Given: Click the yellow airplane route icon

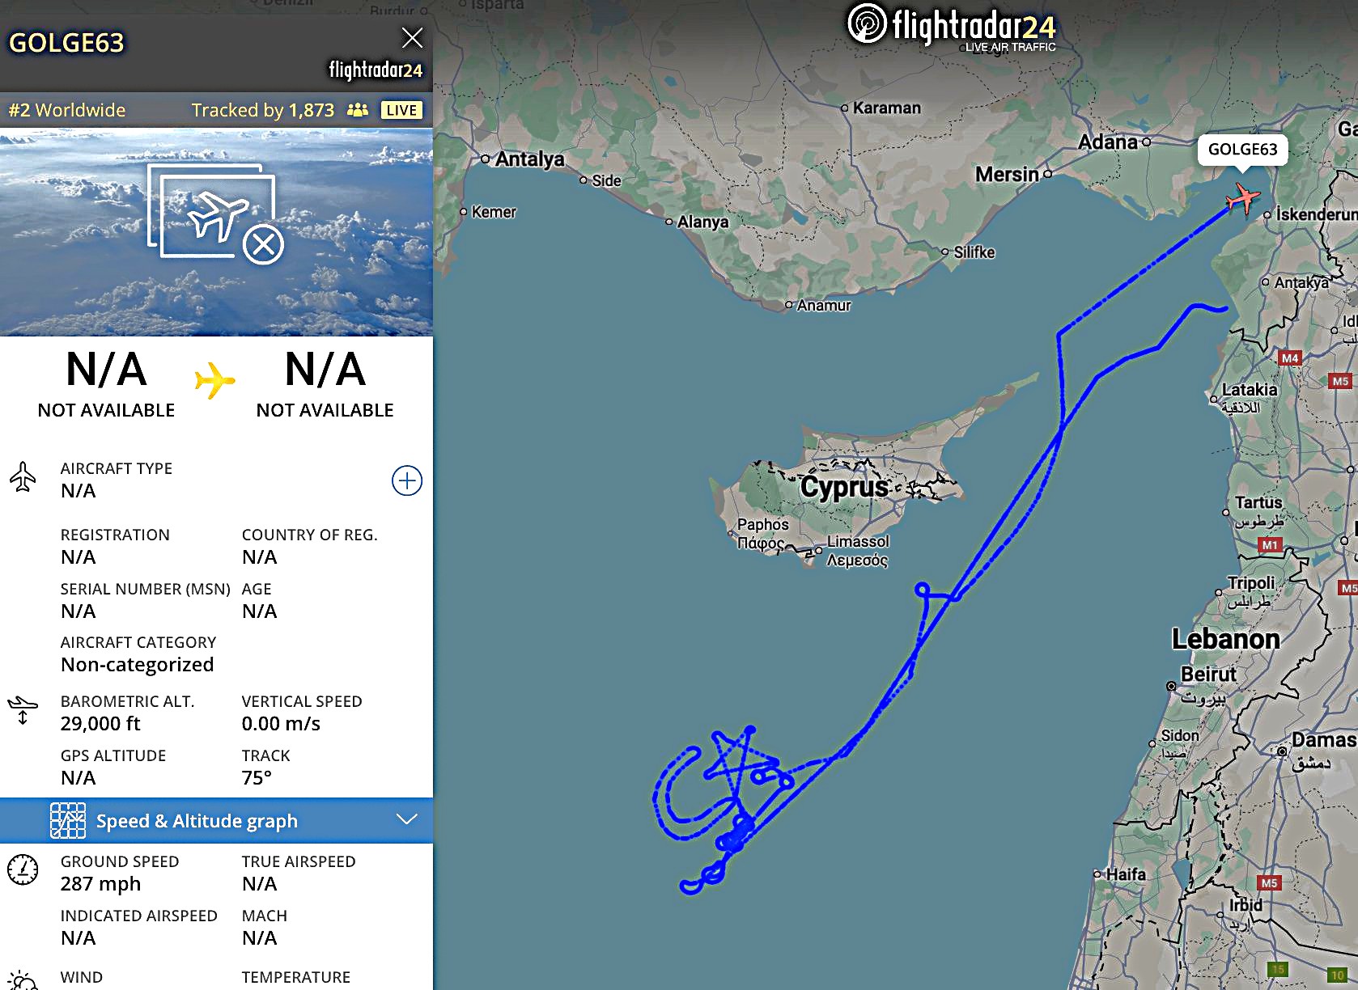Looking at the screenshot, I should pyautogui.click(x=214, y=380).
